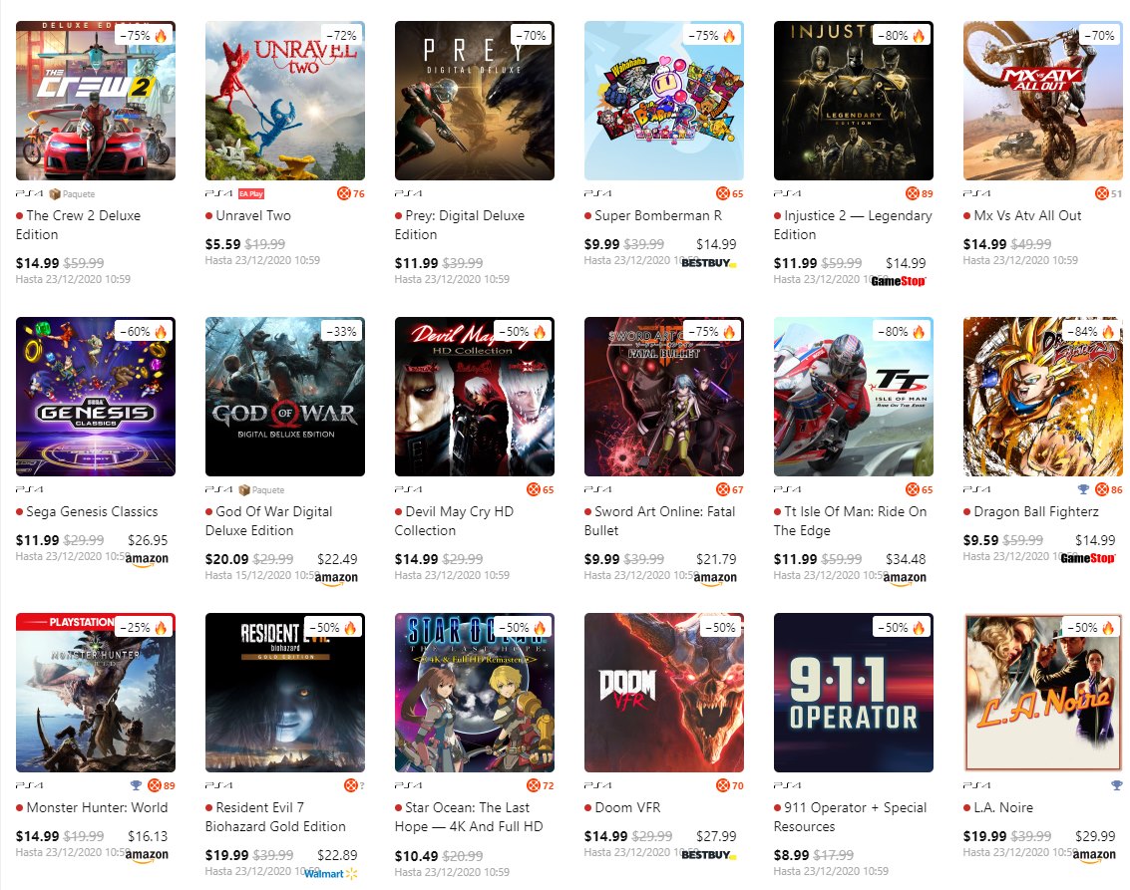Open the Prey: Digital Deluxe Edition title link
Screen dimensions: 1130x890
pyautogui.click(x=460, y=224)
